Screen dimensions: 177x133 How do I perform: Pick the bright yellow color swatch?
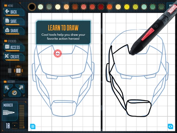coord(127,7)
